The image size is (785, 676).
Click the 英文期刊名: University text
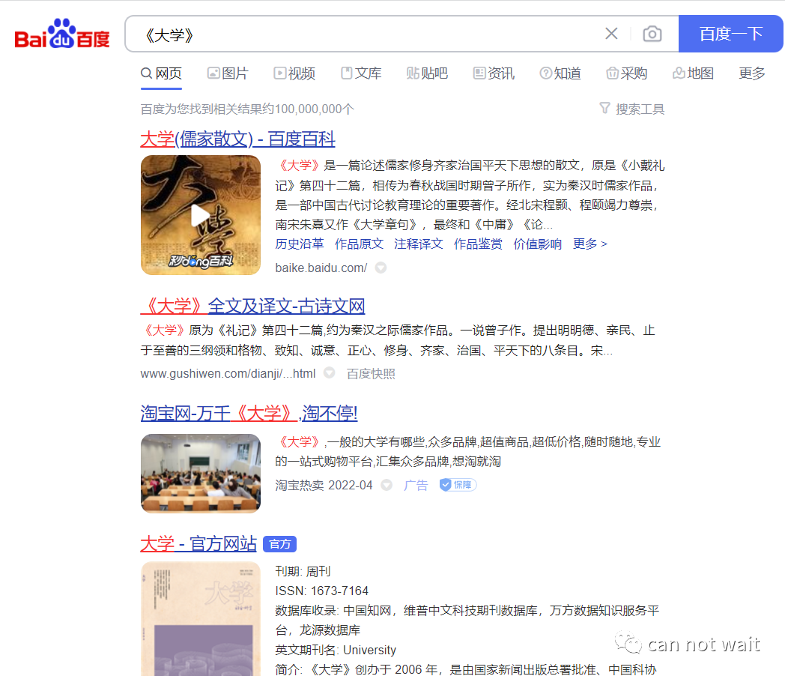(336, 650)
